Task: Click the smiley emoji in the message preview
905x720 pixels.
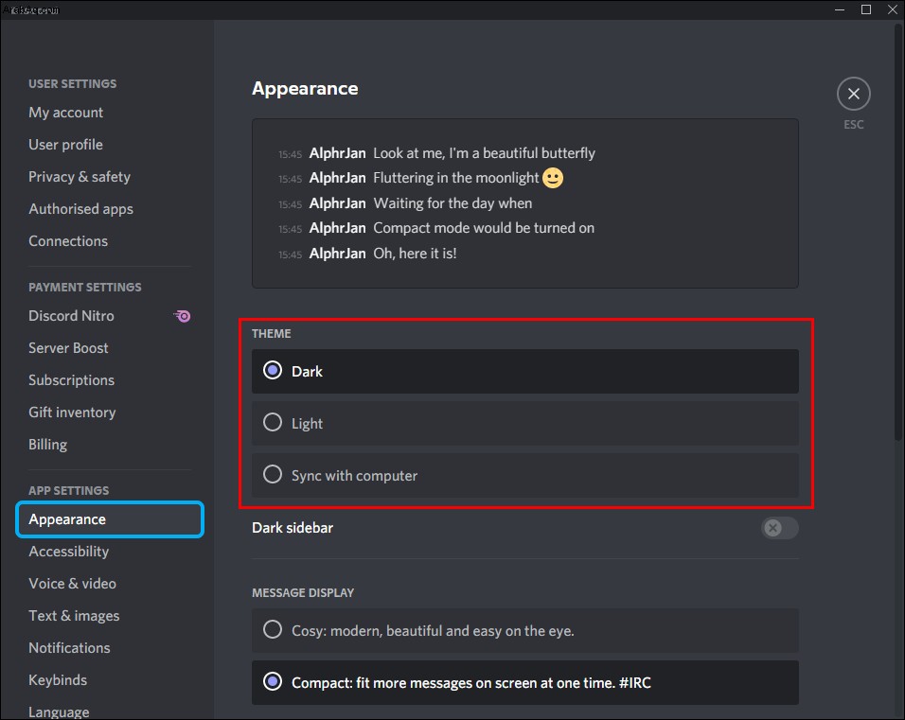Action: (x=552, y=178)
